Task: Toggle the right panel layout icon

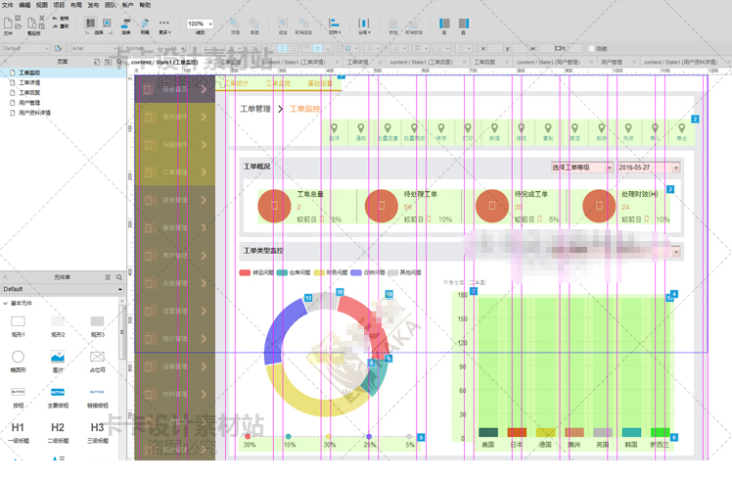Action: 464,24
